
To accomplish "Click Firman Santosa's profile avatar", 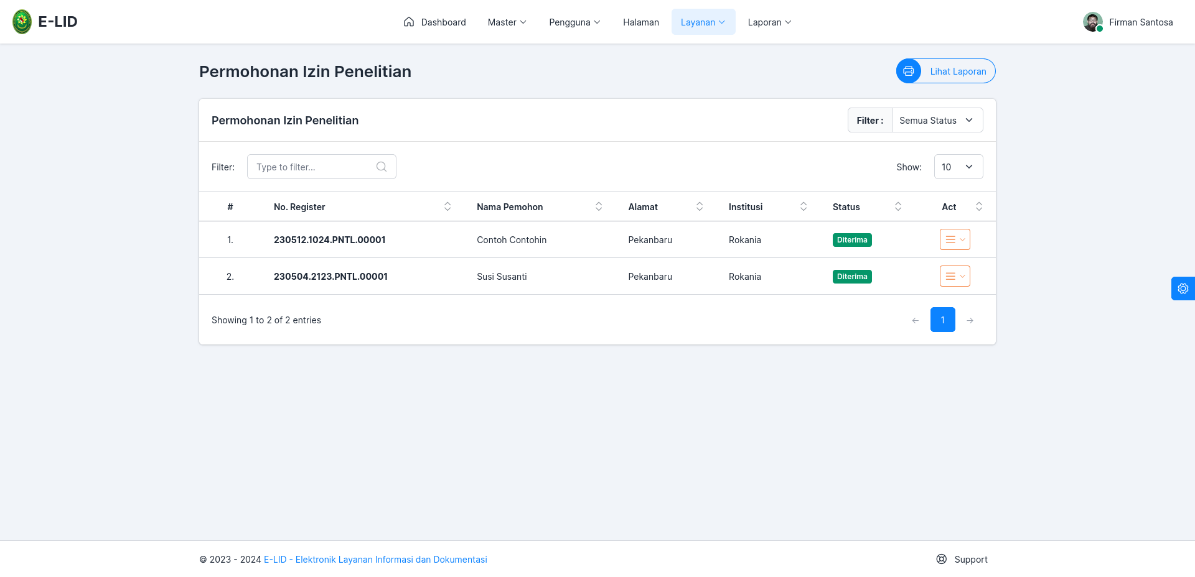I will [1093, 22].
